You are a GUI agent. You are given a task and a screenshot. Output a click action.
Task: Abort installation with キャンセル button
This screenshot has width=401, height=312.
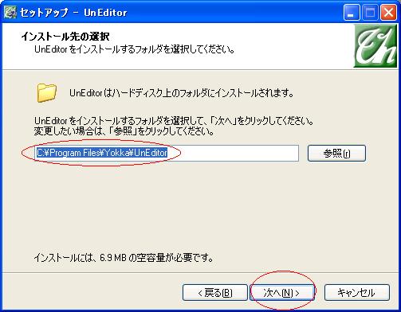click(357, 293)
